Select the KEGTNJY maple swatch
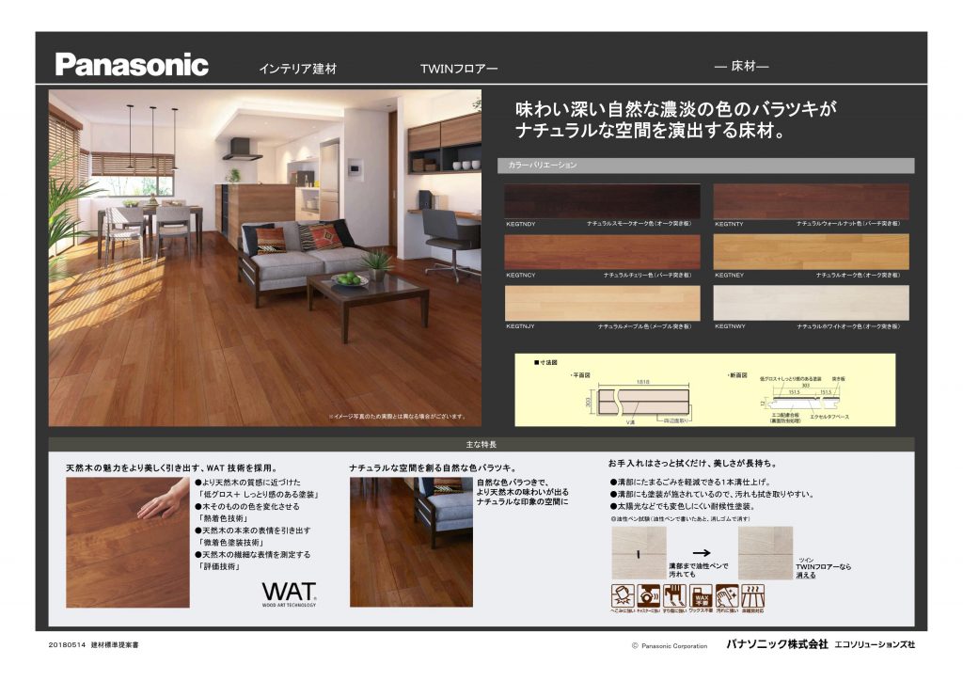Screen dimensions: 963x681 tap(603, 303)
